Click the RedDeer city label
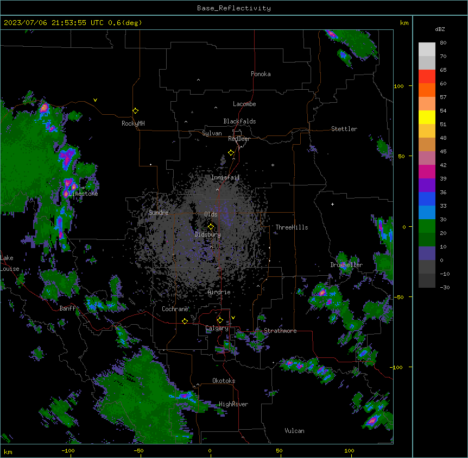468x458 pixels. [239, 139]
